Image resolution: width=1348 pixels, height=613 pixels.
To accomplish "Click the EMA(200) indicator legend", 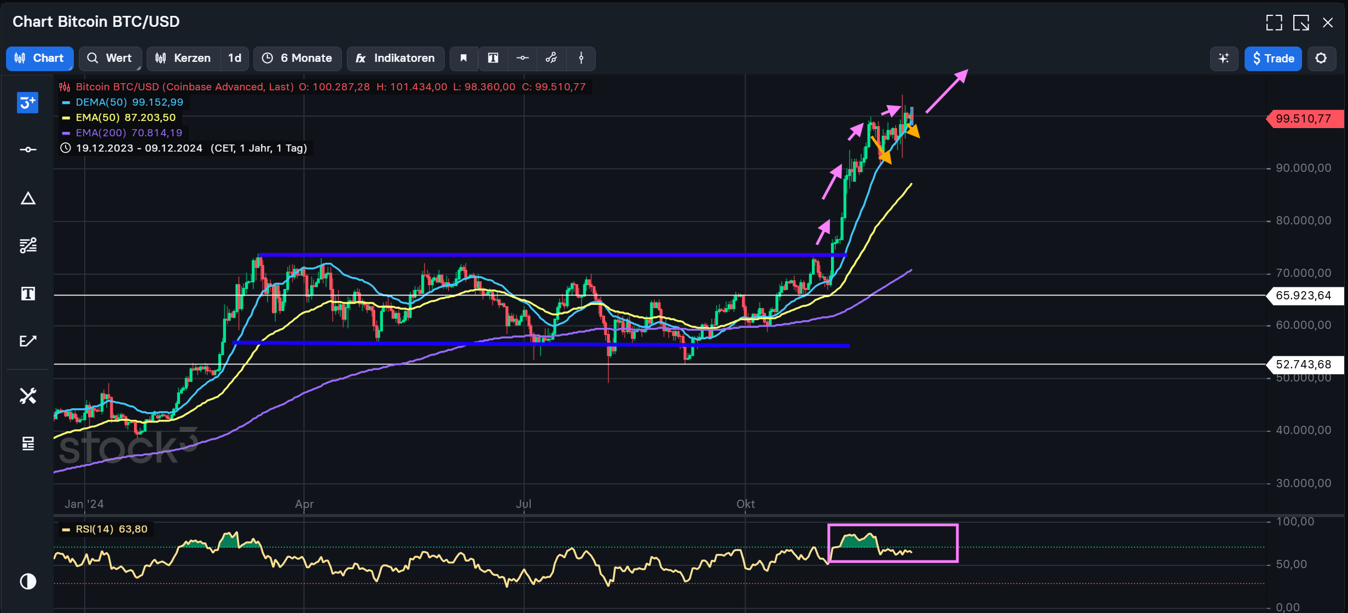I will [129, 133].
